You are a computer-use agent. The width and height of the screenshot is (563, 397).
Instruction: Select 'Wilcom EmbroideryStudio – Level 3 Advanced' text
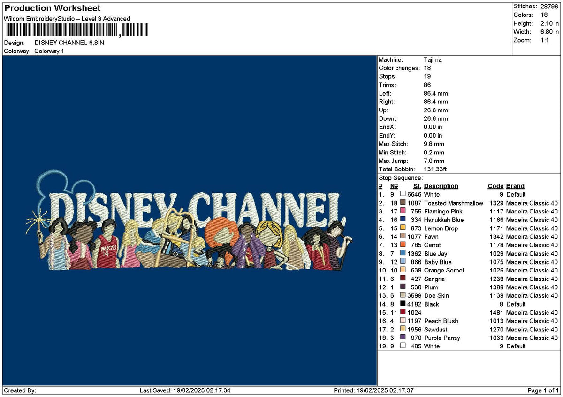pos(67,19)
